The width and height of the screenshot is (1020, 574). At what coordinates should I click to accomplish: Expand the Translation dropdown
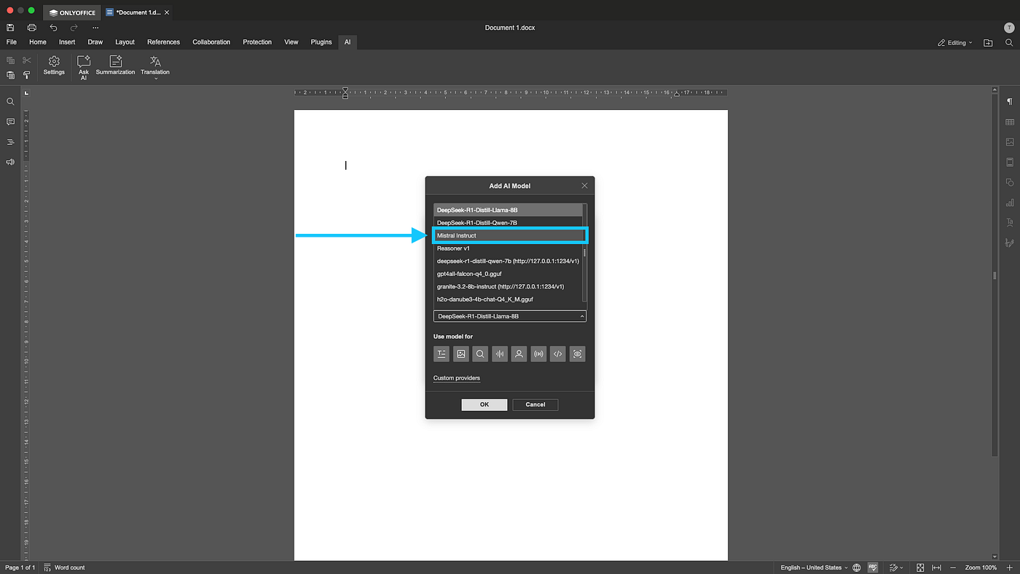[155, 68]
